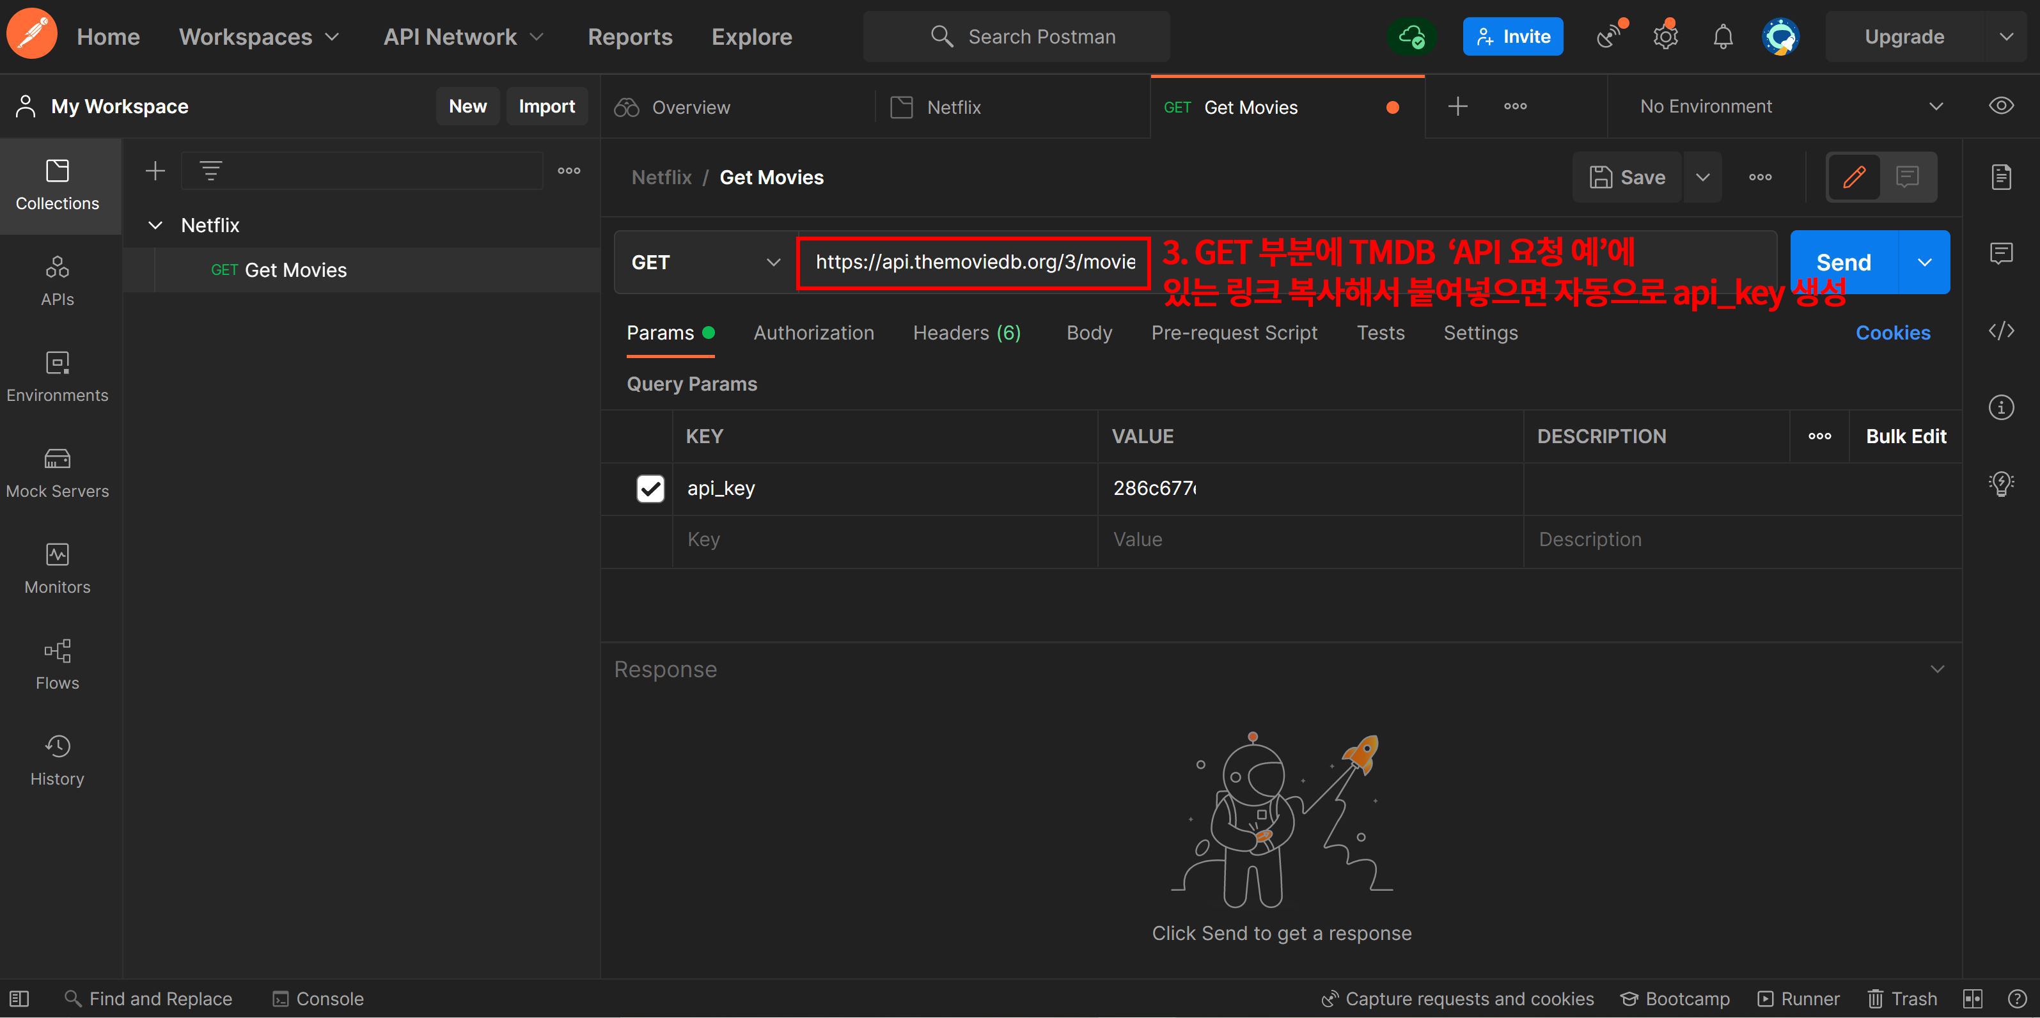
Task: Click Bulk Edit
Action: [1905, 436]
